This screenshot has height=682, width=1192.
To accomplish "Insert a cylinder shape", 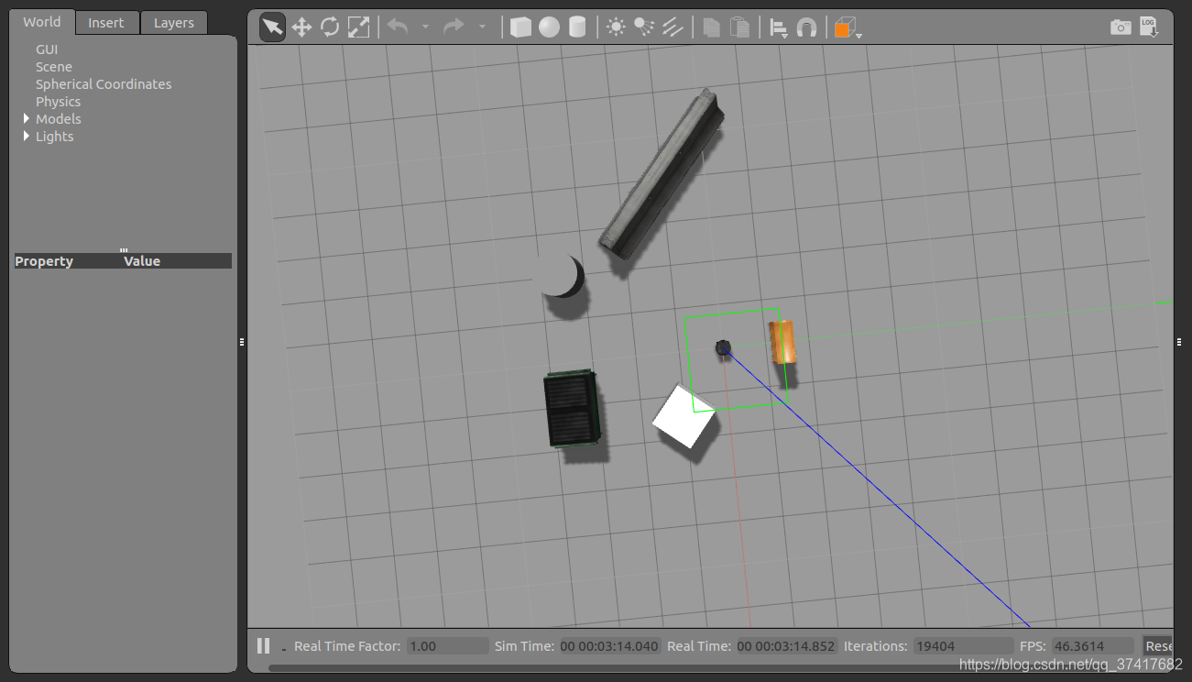I will pyautogui.click(x=576, y=27).
